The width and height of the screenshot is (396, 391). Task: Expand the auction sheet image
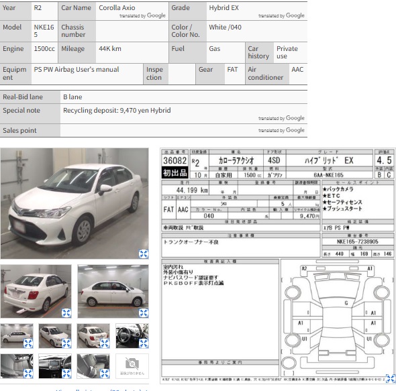[x=391, y=378]
